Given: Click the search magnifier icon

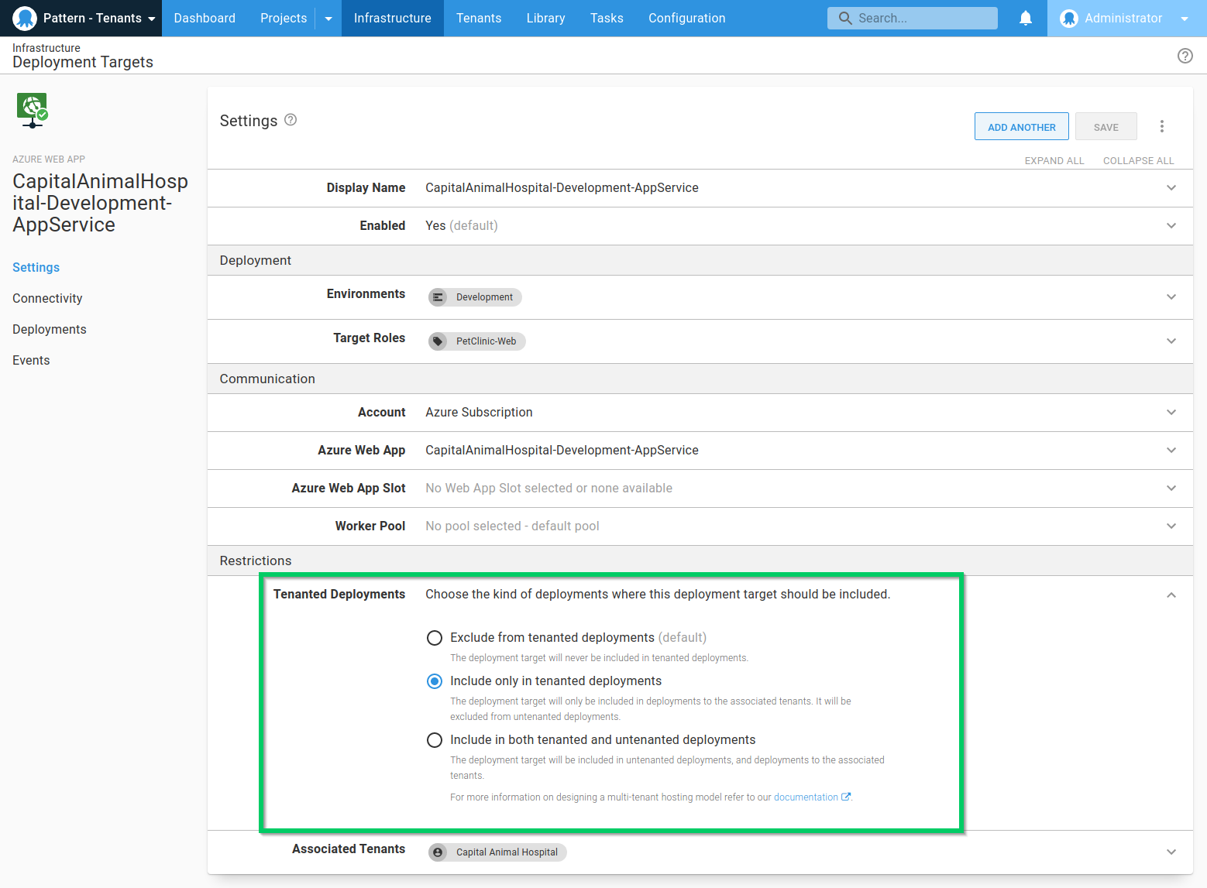Looking at the screenshot, I should tap(844, 18).
